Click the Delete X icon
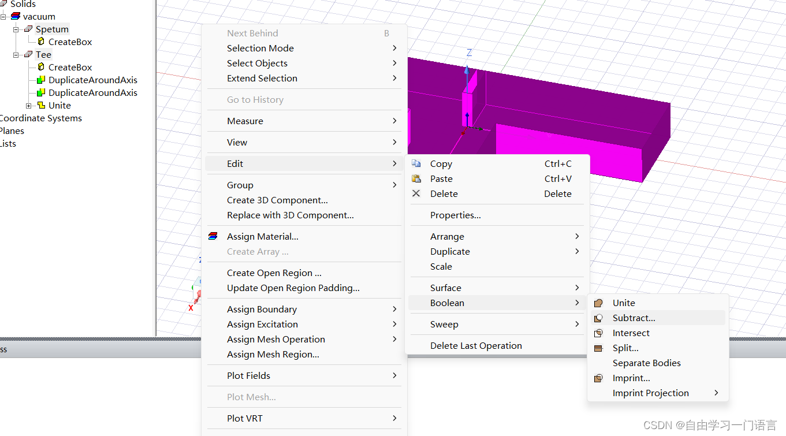 tap(416, 193)
